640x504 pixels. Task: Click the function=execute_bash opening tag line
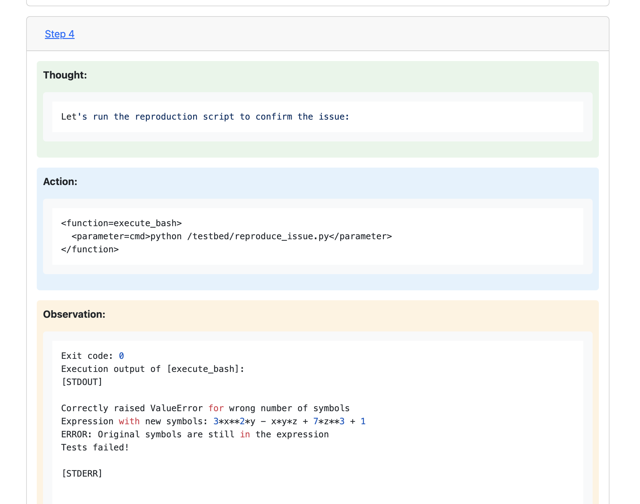tap(122, 223)
